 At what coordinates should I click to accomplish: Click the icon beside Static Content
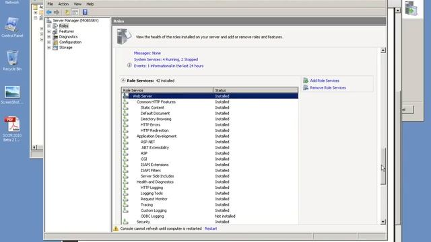pos(126,108)
